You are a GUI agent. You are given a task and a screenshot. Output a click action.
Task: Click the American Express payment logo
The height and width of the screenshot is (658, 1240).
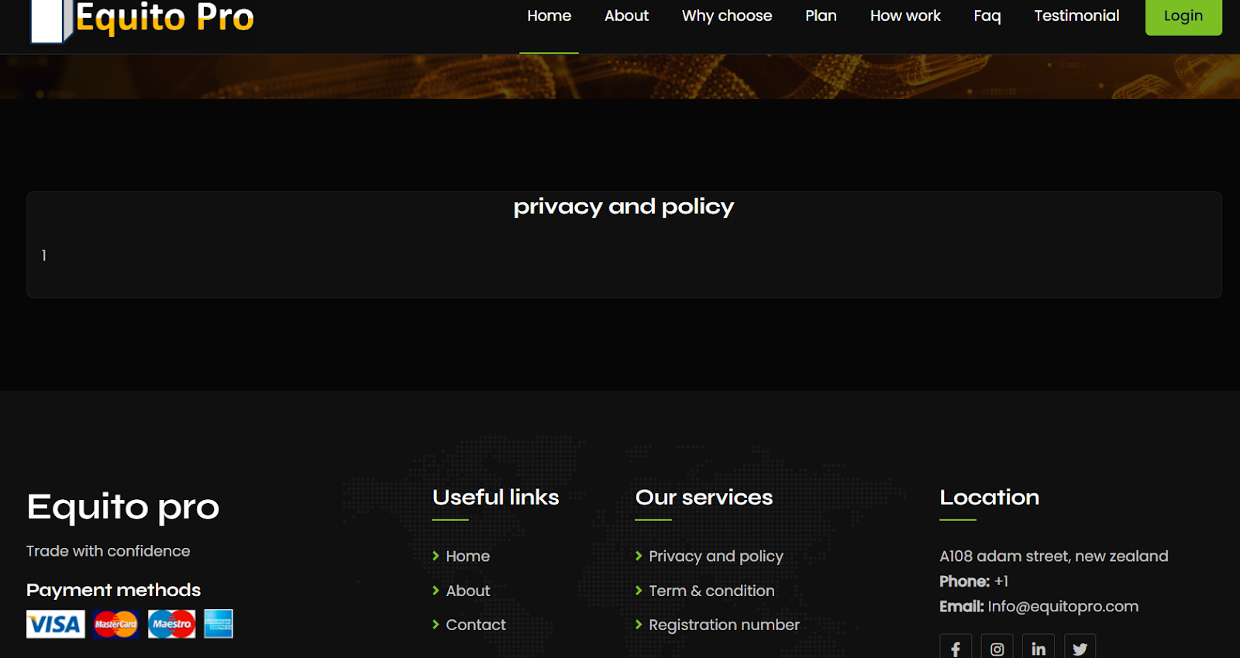point(219,624)
